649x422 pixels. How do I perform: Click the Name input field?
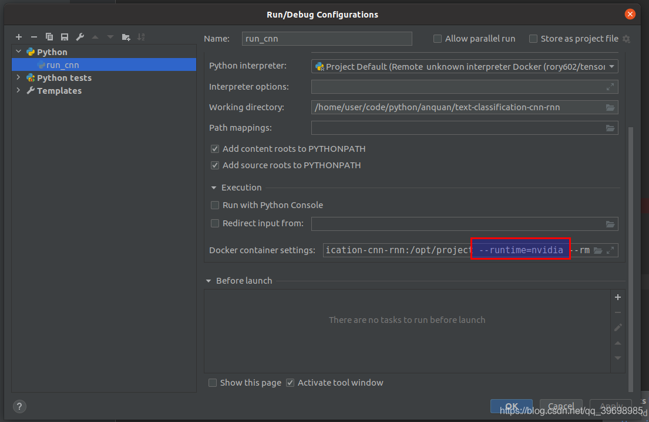click(x=327, y=39)
